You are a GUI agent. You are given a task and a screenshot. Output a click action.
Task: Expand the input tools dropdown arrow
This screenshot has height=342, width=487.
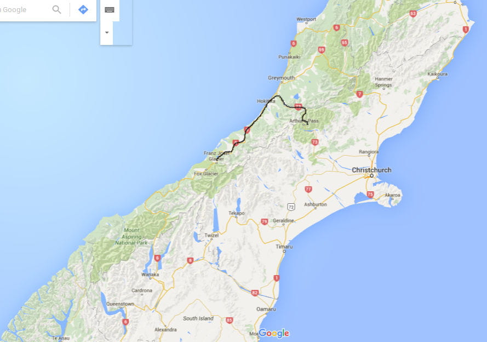tap(107, 33)
